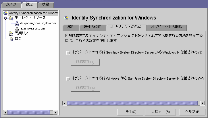Click the 作成属性(T) button
This screenshot has width=208, height=118.
(x=85, y=62)
